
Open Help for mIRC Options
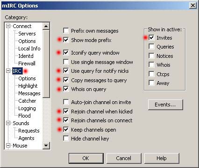pyautogui.click(x=162, y=158)
